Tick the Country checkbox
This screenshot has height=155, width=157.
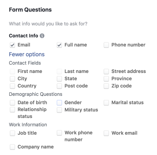pos(12,86)
